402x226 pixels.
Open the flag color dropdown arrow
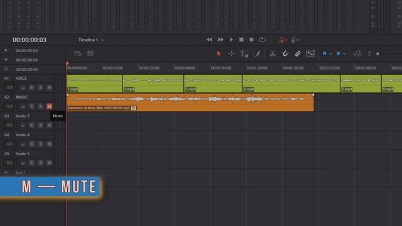330,54
